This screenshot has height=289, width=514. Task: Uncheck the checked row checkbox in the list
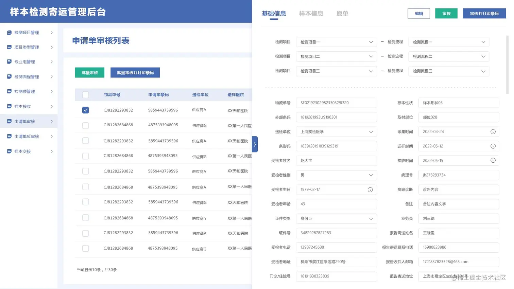pyautogui.click(x=86, y=110)
